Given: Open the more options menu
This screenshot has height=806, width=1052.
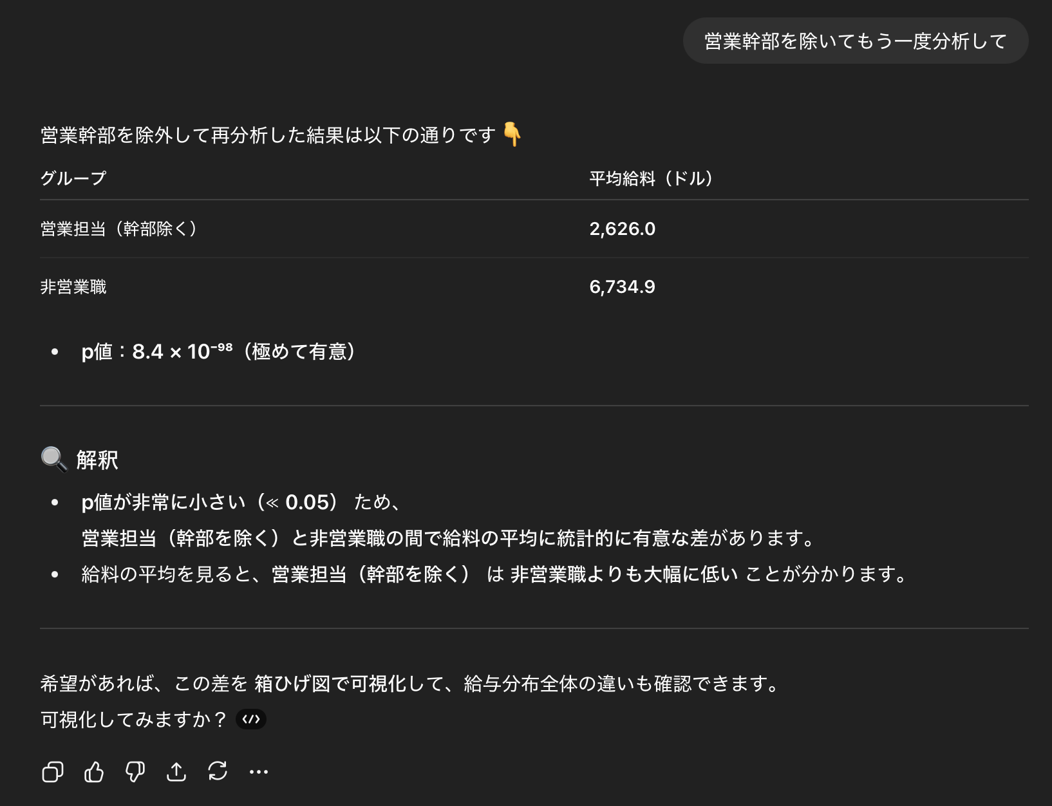Looking at the screenshot, I should [259, 771].
